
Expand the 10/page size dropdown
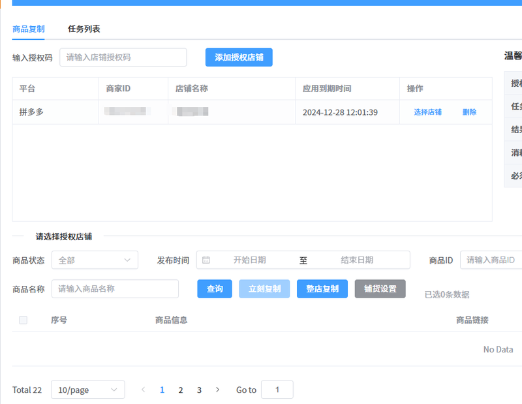(x=87, y=390)
